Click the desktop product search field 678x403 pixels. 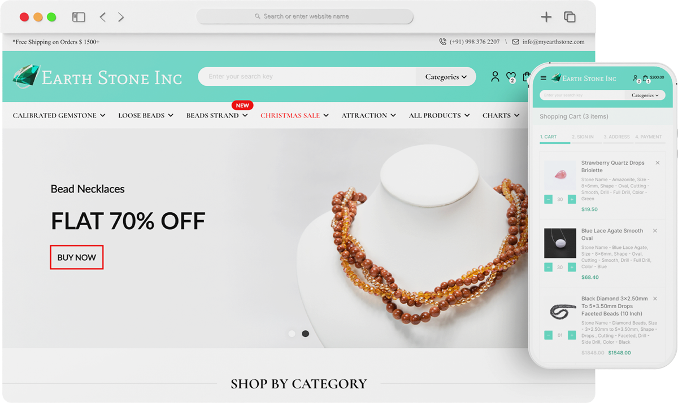pyautogui.click(x=307, y=77)
